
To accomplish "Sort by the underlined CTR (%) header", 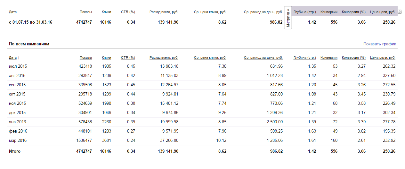I will pos(128,58).
